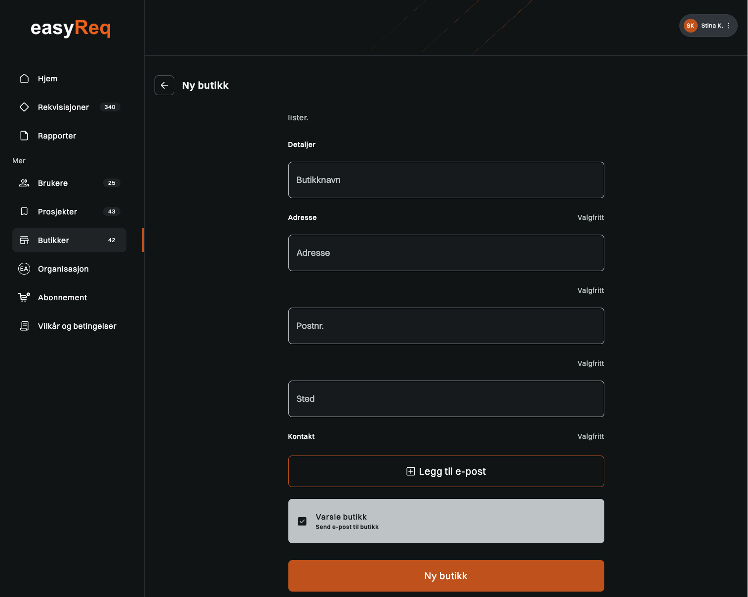Open the three-dot menu beside Stina K.
Viewport: 748px width, 597px height.
(x=729, y=26)
